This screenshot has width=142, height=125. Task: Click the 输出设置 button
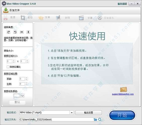click(88, 112)
